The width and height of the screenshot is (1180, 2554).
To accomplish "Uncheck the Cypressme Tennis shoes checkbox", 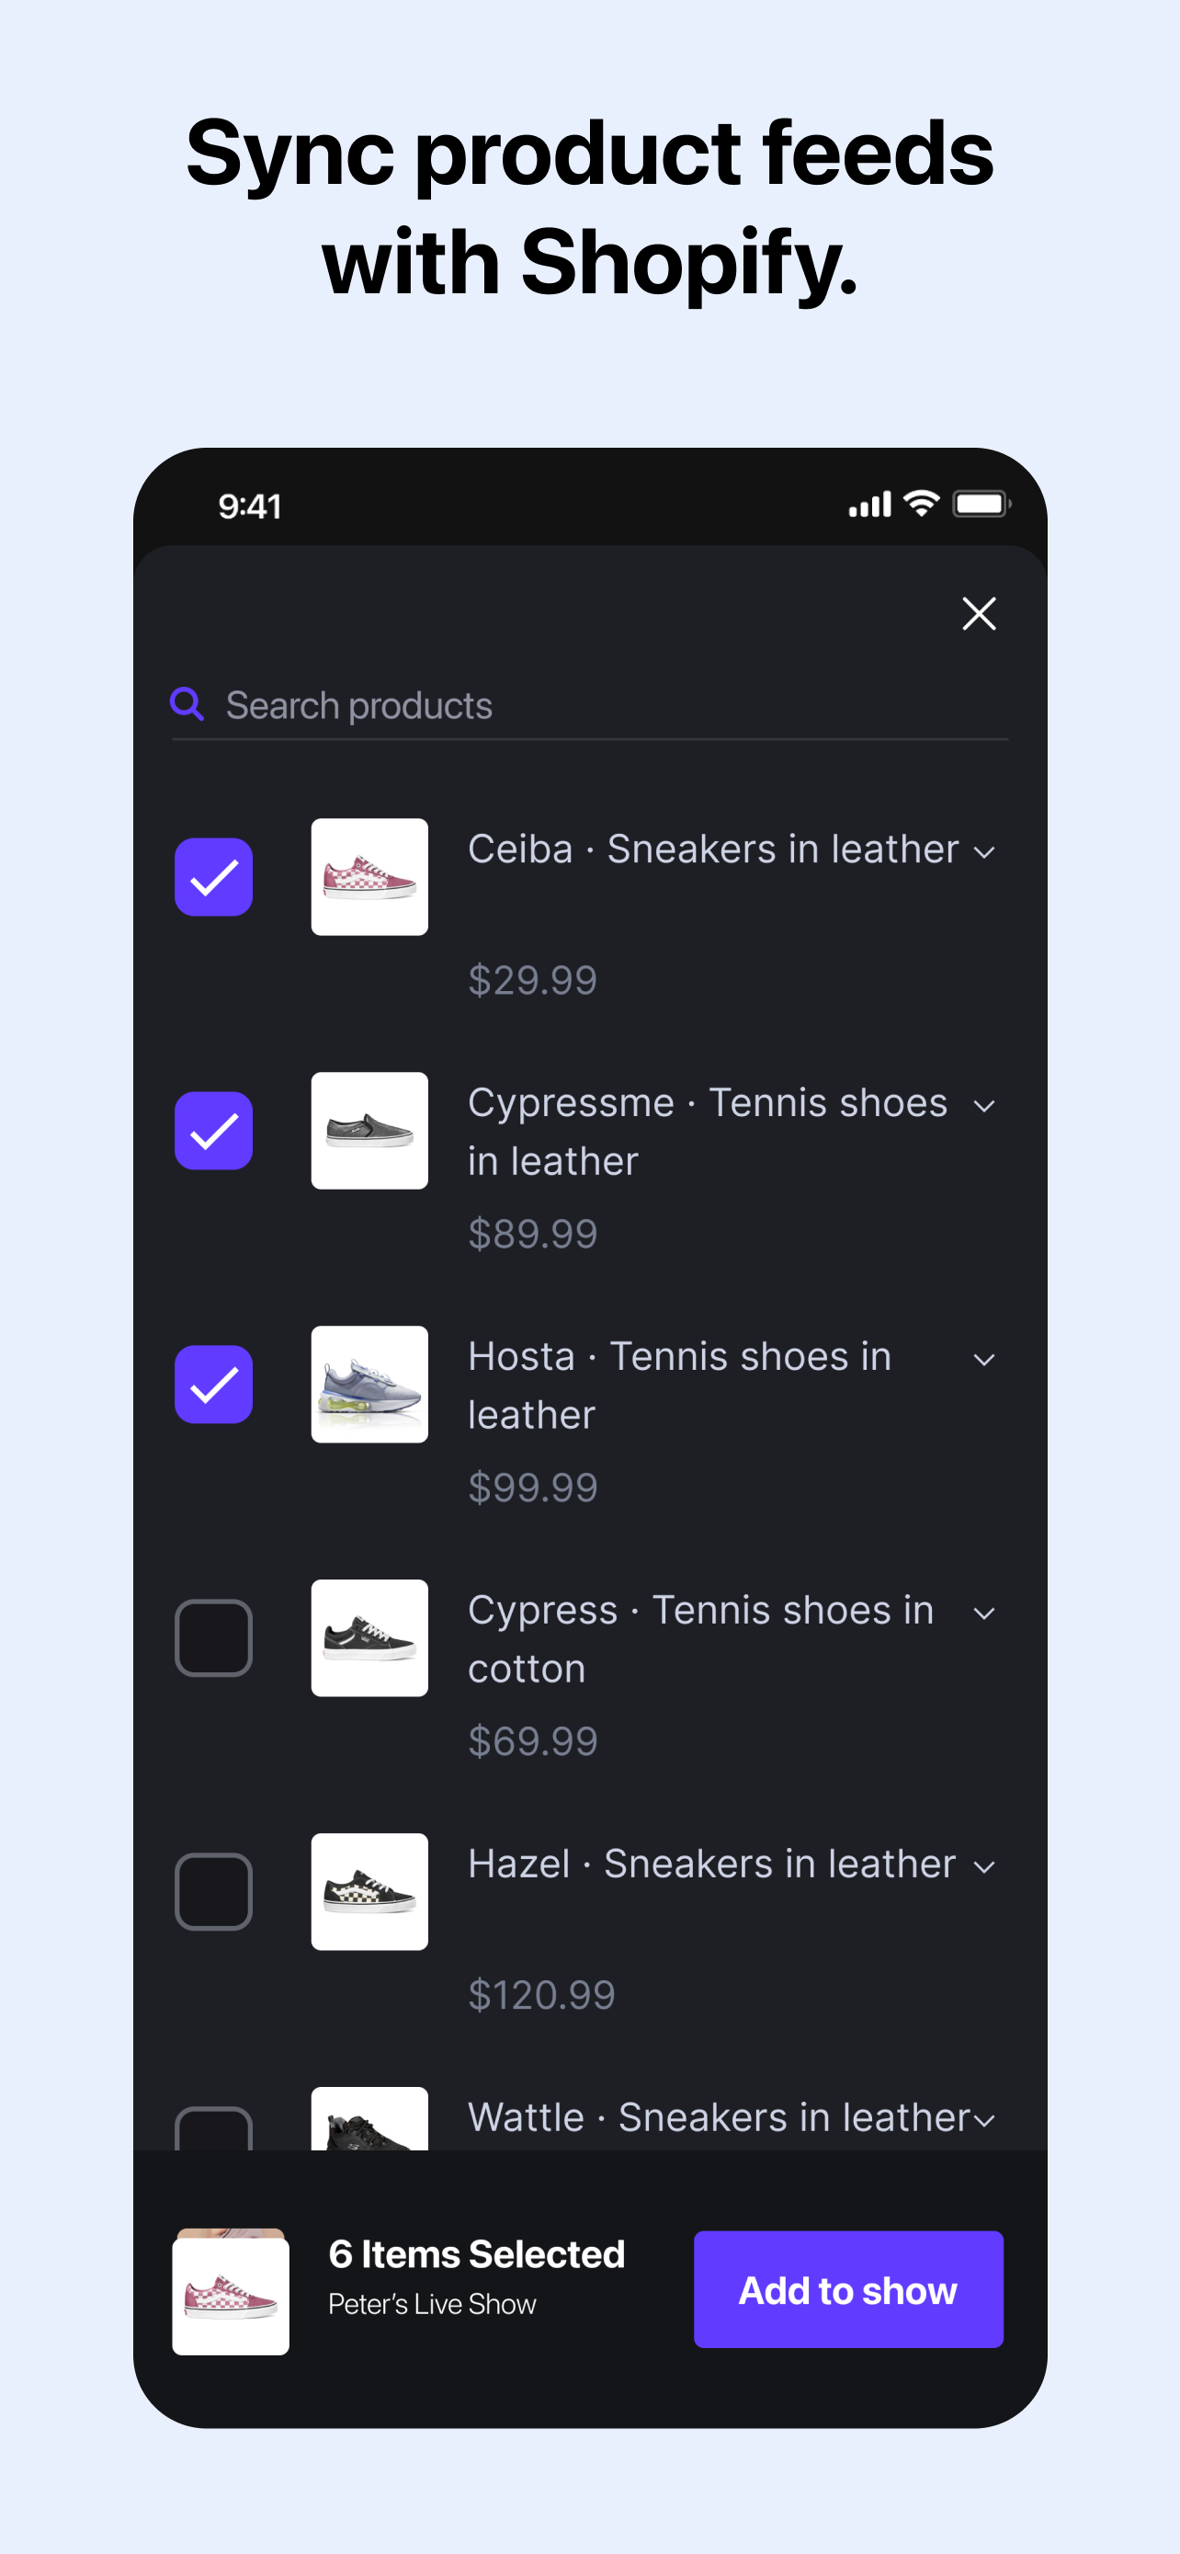I will click(x=214, y=1130).
